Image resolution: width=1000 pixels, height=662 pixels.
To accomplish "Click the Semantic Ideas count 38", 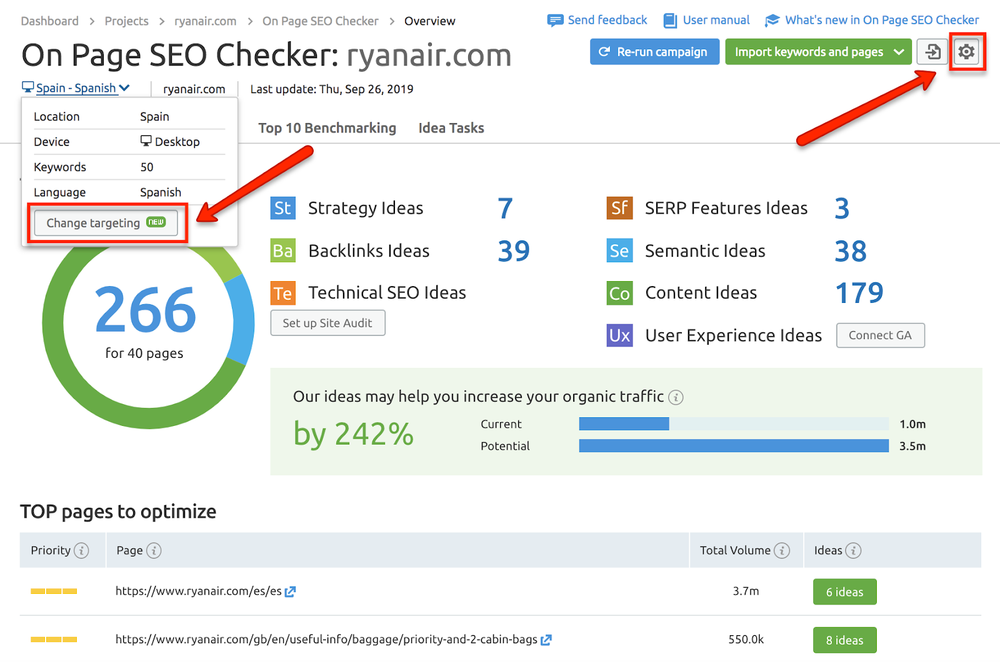I will coord(851,251).
